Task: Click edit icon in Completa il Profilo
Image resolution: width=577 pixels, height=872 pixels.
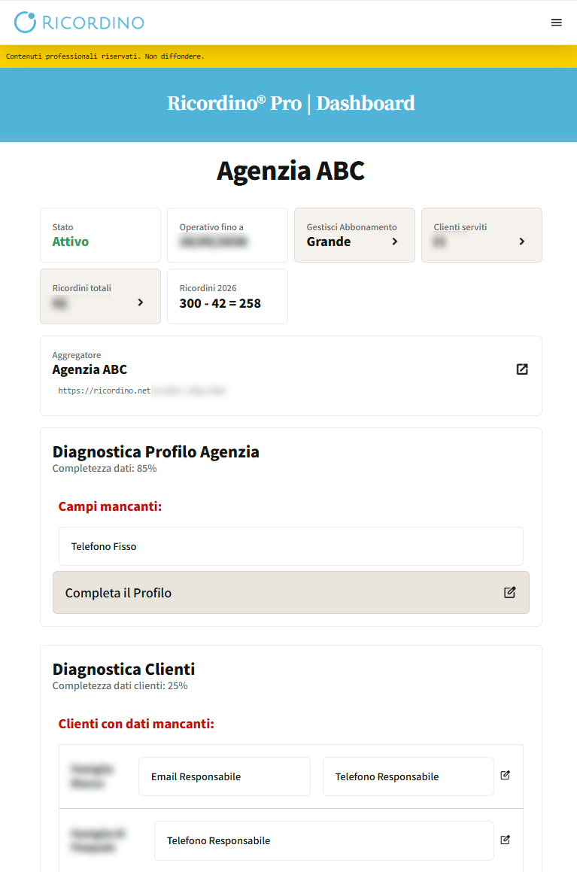Action: pyautogui.click(x=510, y=592)
